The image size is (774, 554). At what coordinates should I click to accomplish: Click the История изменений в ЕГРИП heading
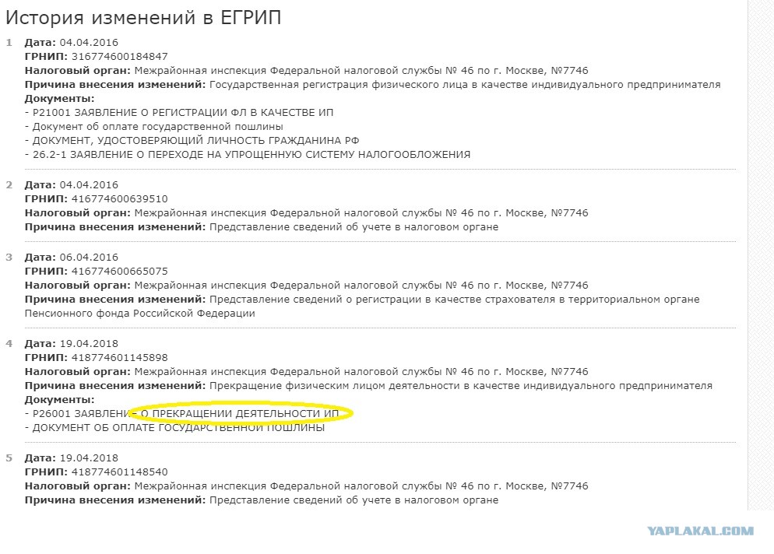tap(143, 18)
